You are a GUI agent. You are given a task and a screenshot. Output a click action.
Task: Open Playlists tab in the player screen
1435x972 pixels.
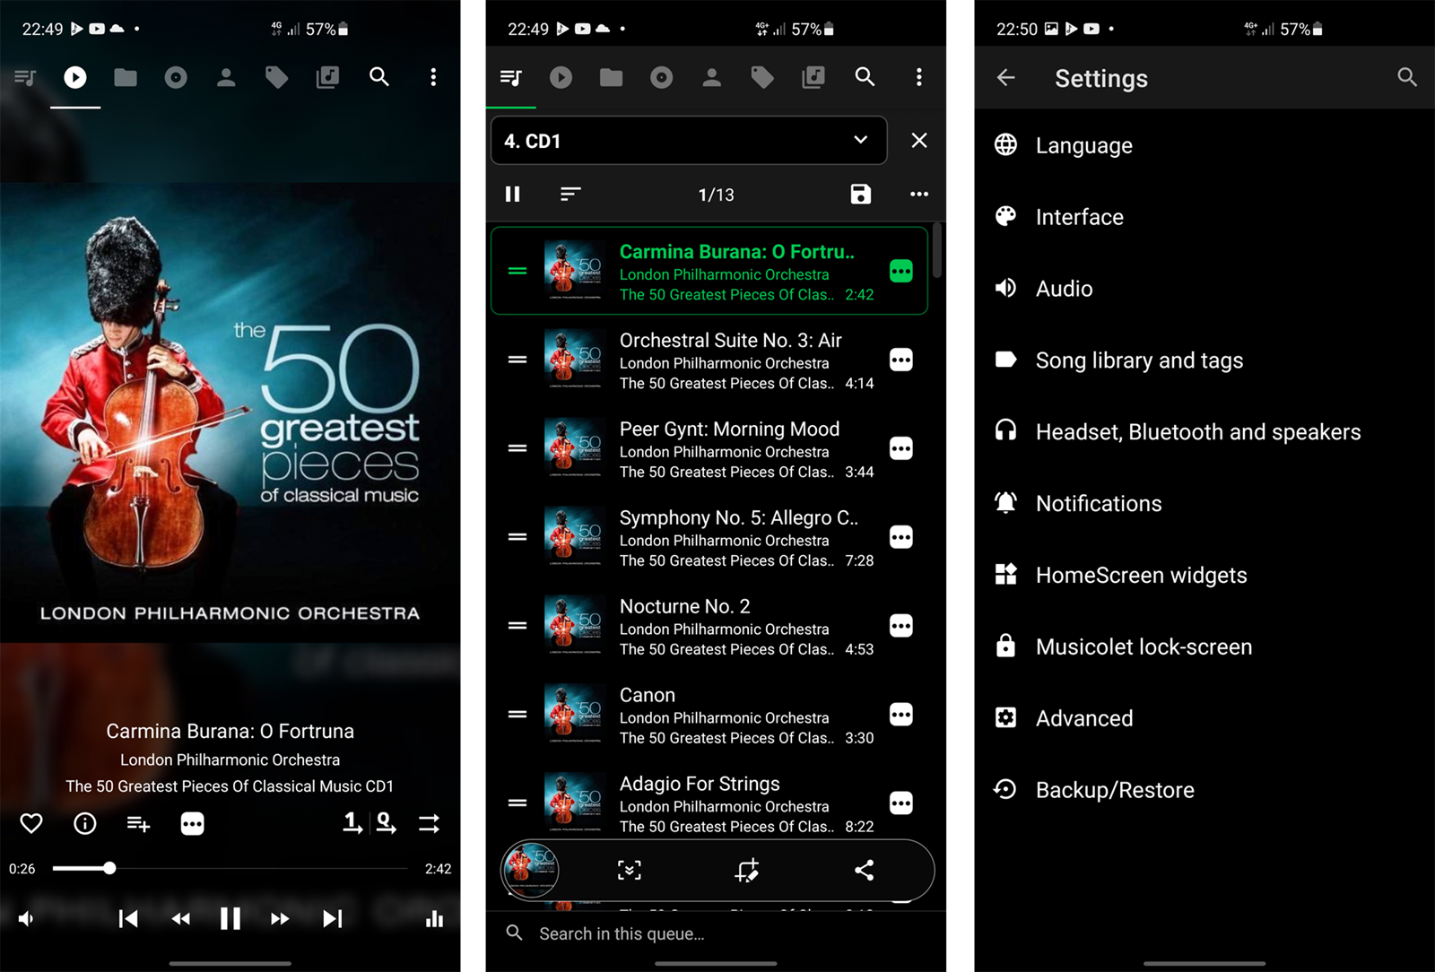click(327, 77)
